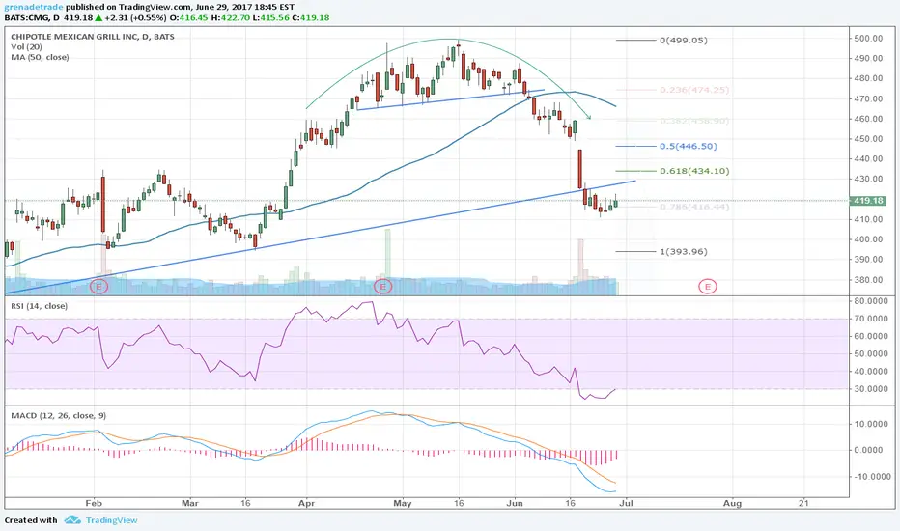
Task: Click the Fibonacci 0.618(434.10) level label
Action: [x=694, y=171]
